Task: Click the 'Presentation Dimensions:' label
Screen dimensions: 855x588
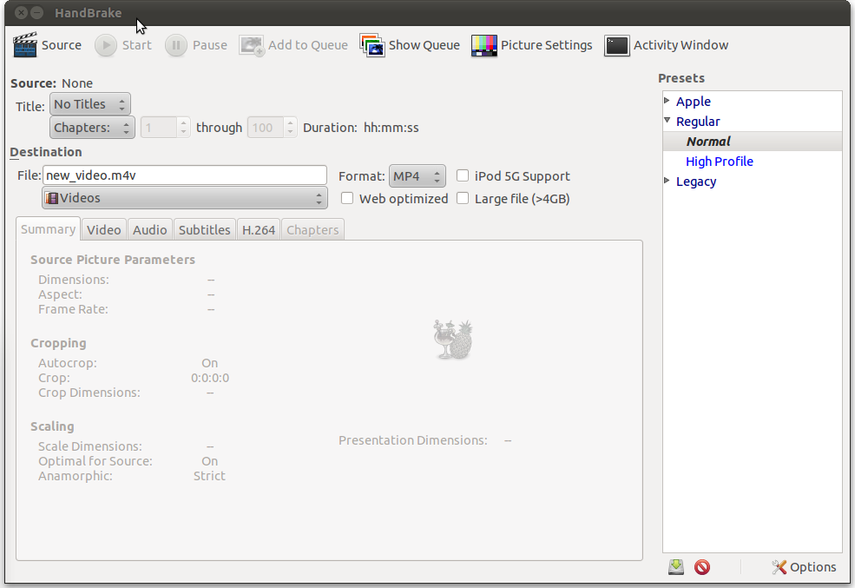Action: tap(413, 440)
